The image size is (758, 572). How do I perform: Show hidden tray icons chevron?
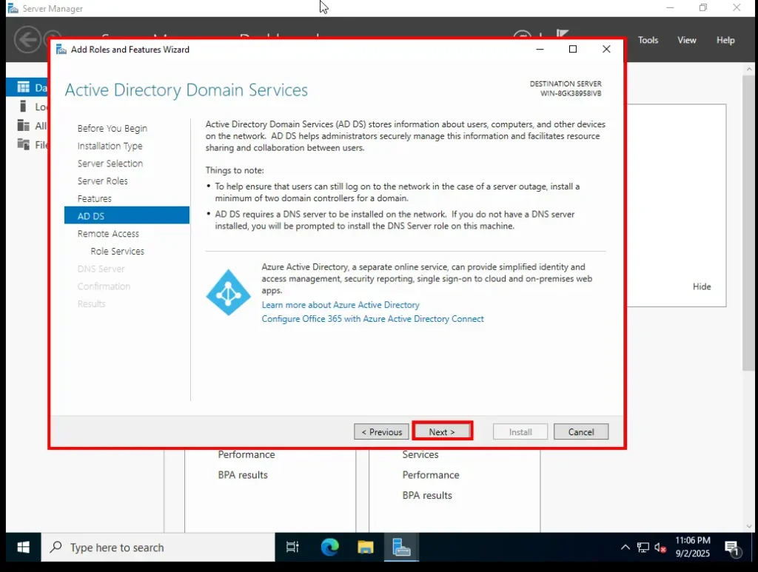point(625,548)
